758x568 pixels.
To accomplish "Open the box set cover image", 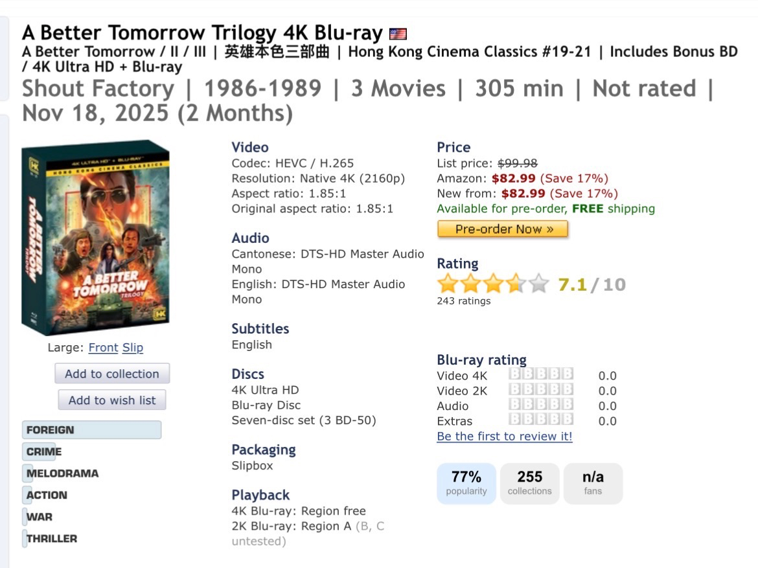I will coord(96,237).
